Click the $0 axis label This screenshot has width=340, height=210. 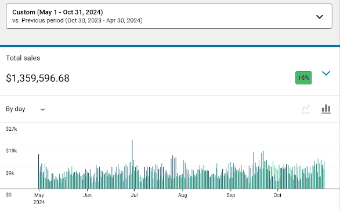[x=9, y=194]
